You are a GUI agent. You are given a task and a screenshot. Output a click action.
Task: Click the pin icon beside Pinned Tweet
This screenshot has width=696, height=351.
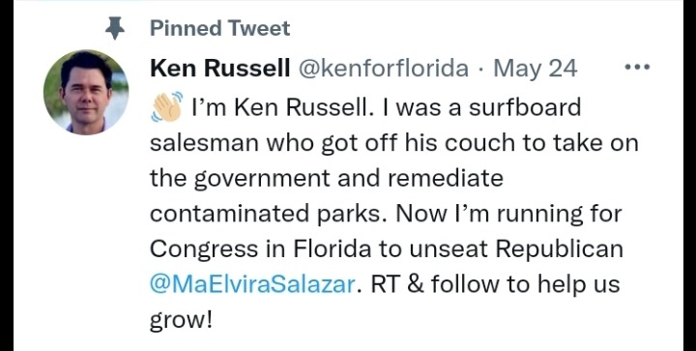point(114,29)
